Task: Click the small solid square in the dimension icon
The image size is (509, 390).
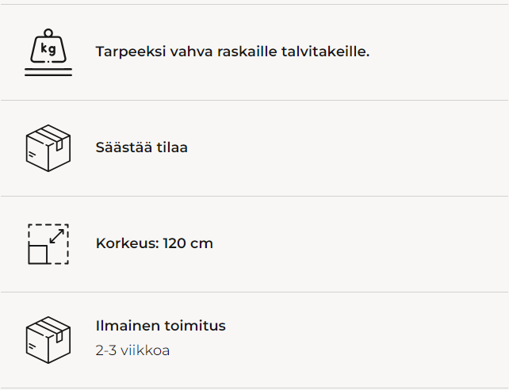Action: coord(38,254)
